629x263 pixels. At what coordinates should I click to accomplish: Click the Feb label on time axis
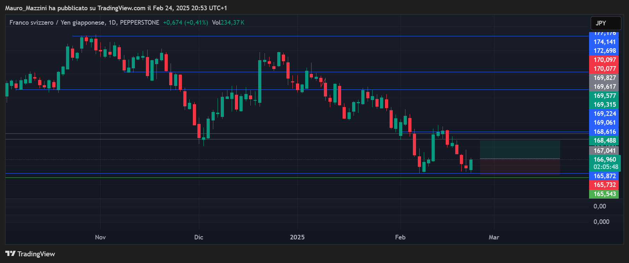tap(400, 237)
